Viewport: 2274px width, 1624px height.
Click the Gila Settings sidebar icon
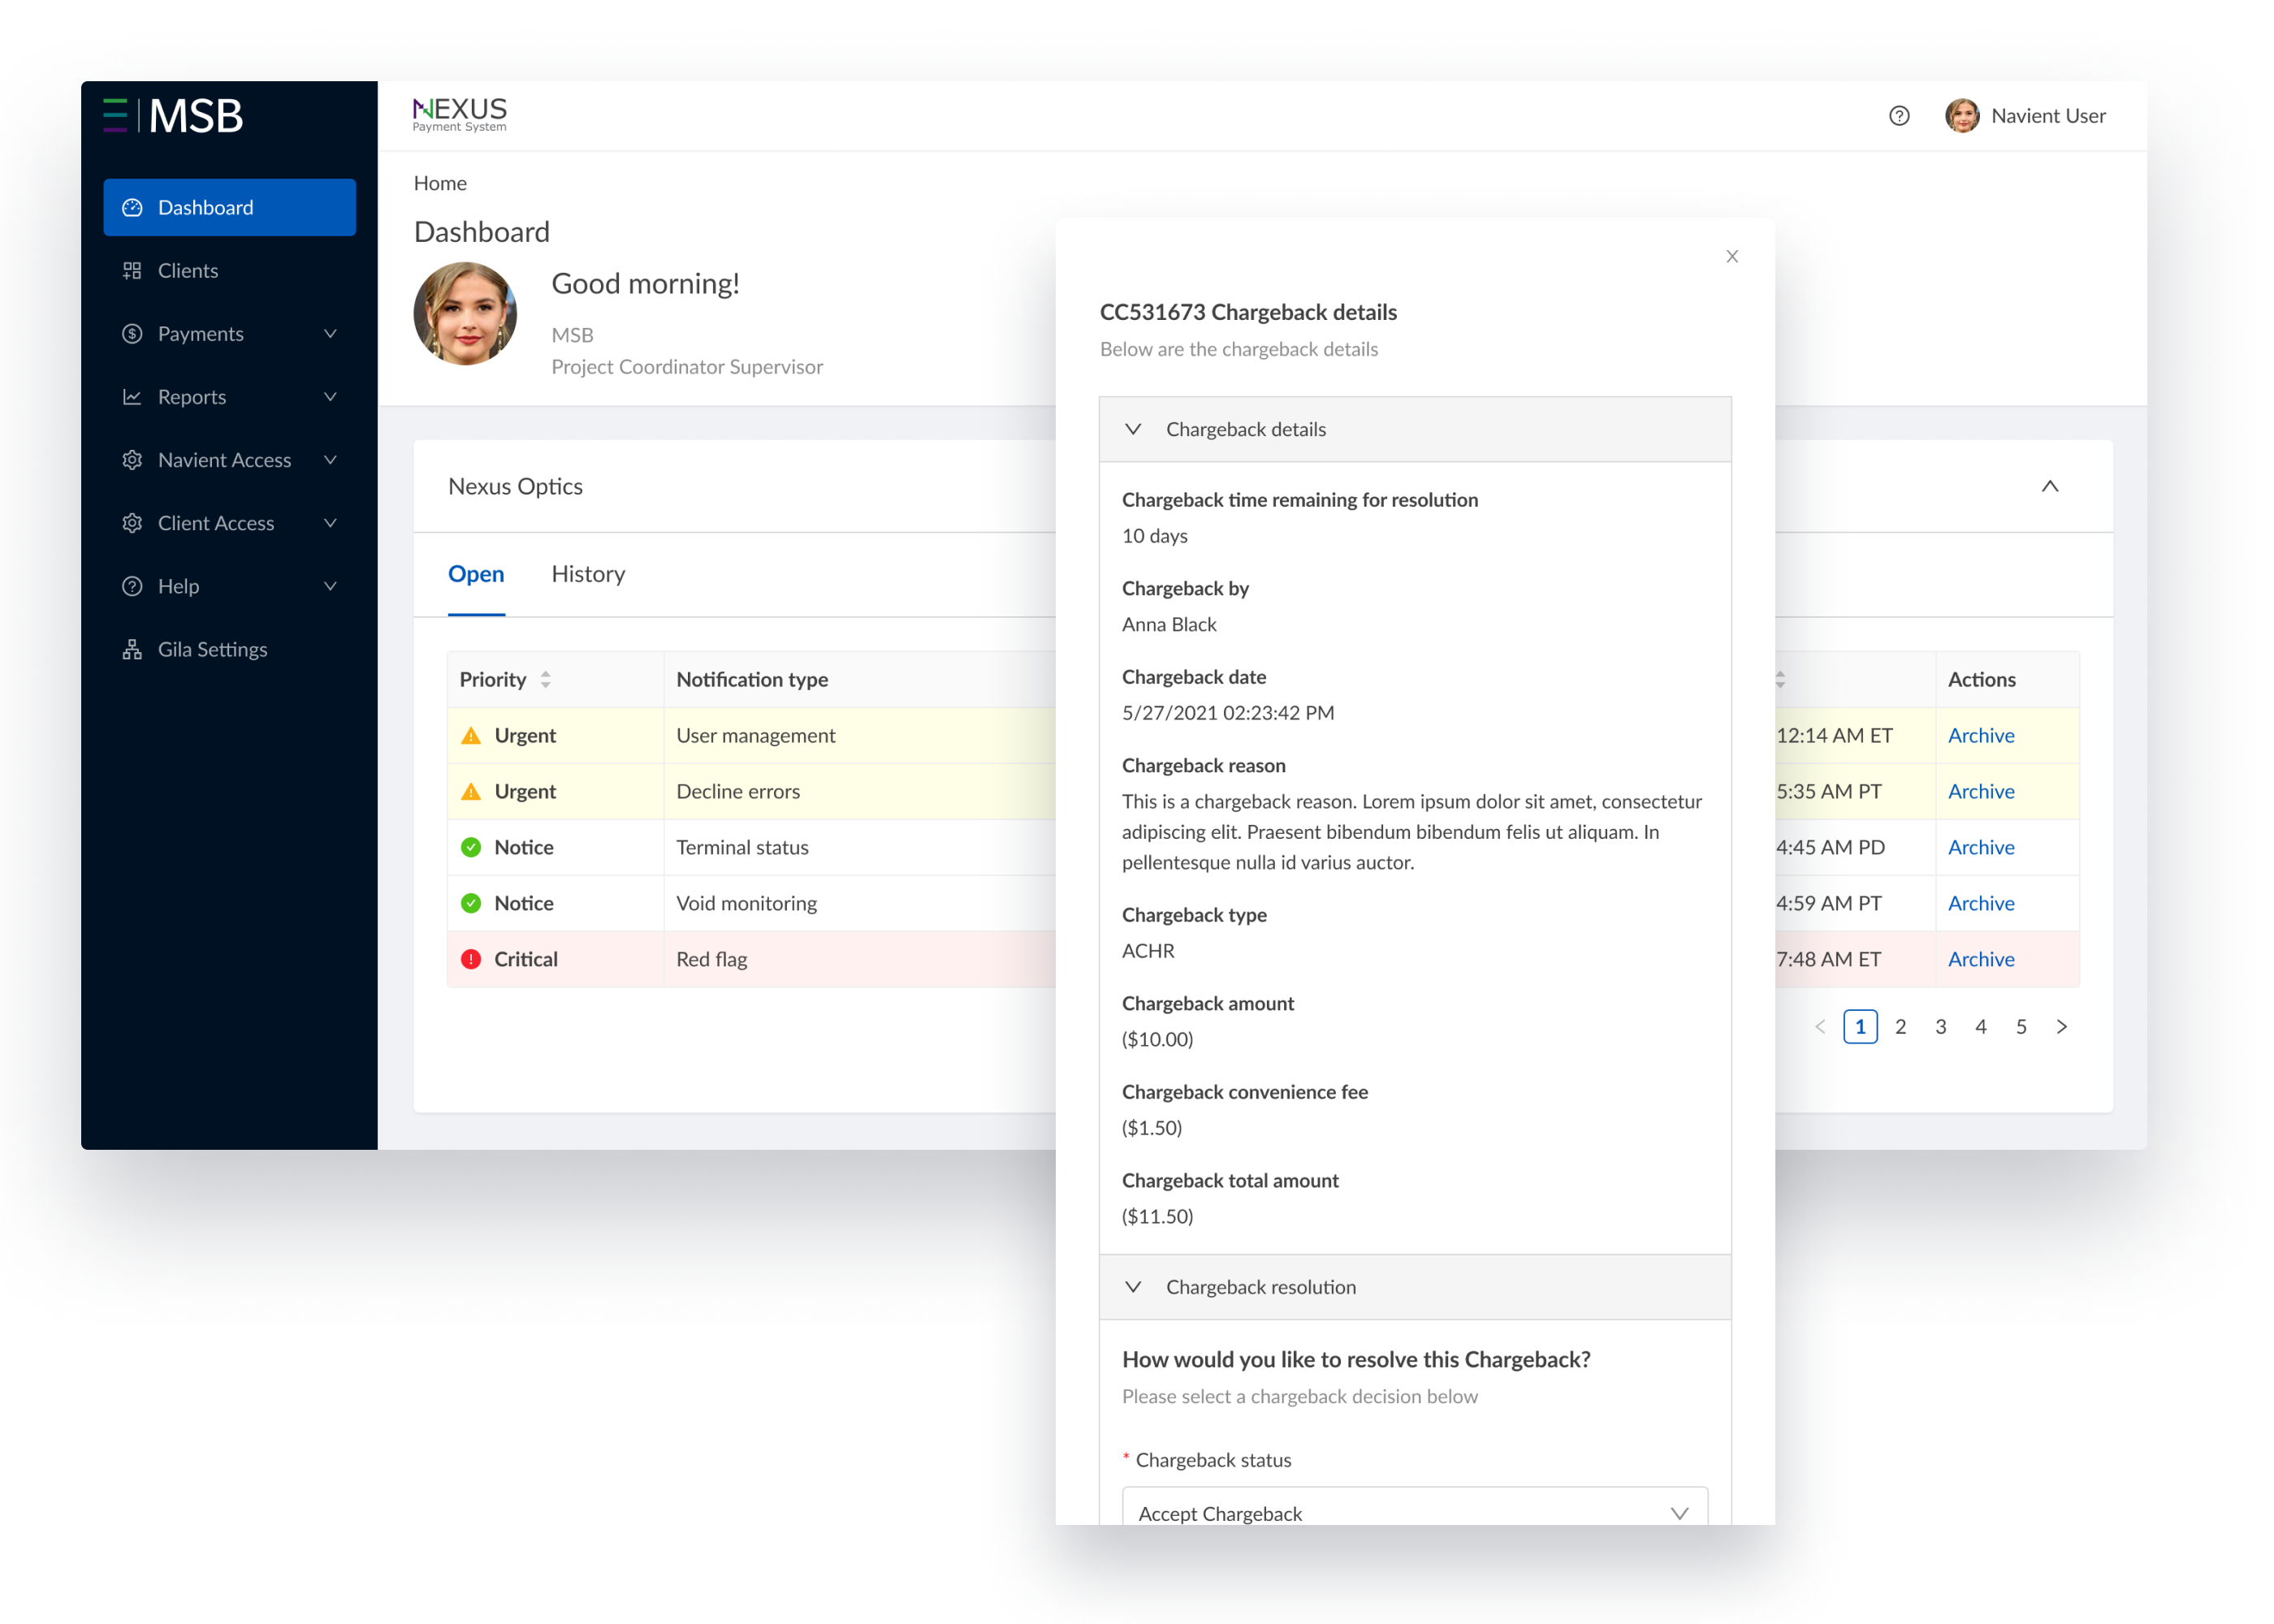tap(132, 650)
